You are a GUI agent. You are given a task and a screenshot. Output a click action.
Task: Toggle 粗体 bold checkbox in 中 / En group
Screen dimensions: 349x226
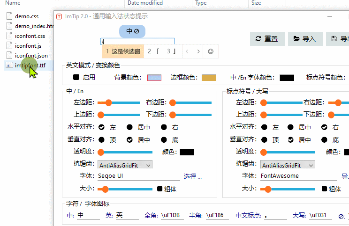click(x=159, y=189)
